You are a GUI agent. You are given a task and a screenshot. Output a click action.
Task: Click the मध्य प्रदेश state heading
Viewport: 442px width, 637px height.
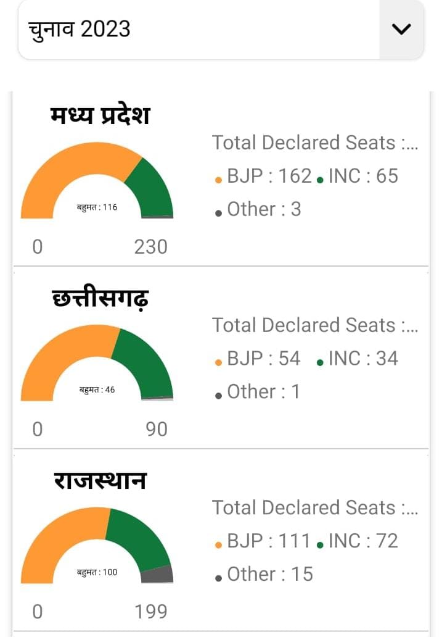coord(100,115)
